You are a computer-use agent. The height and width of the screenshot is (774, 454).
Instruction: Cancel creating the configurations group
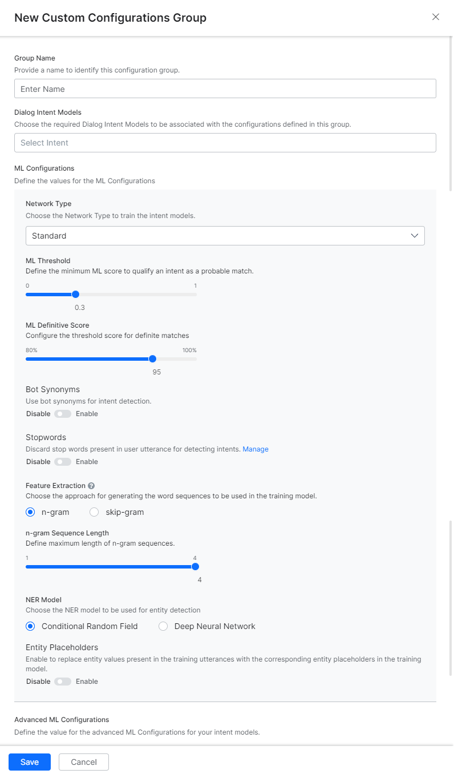pyautogui.click(x=83, y=761)
